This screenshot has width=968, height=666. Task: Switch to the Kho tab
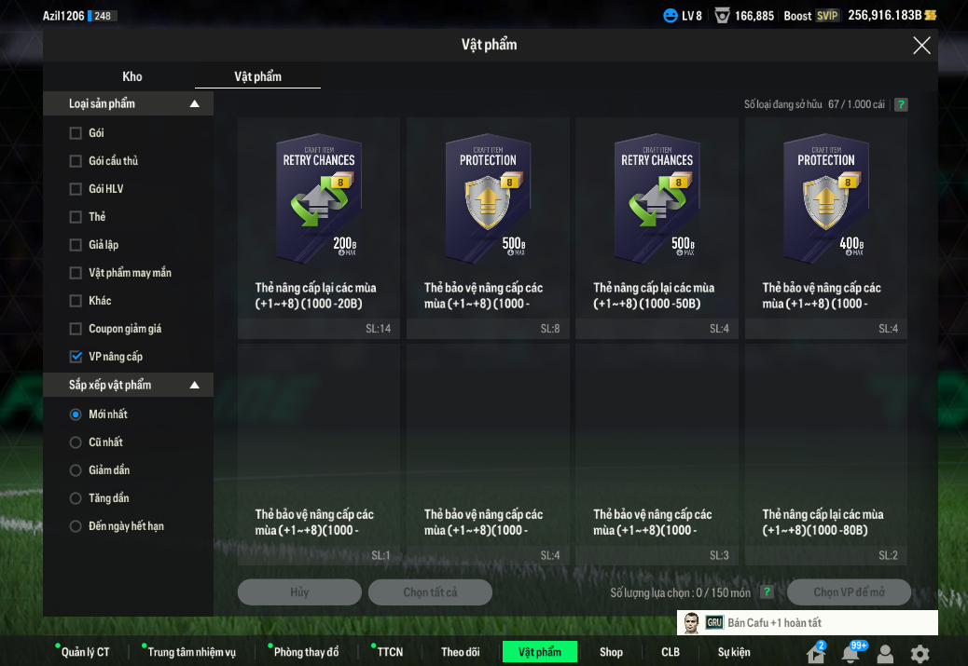132,76
